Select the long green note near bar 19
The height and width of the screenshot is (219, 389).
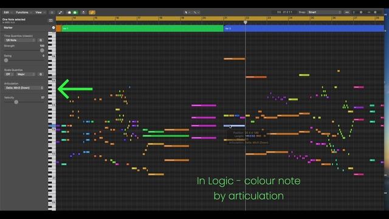coord(166,136)
